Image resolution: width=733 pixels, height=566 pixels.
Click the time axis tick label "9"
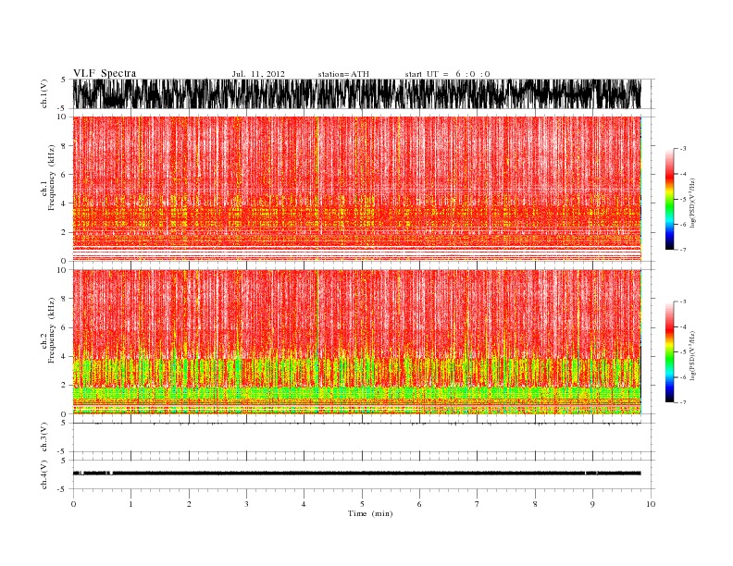pos(592,504)
